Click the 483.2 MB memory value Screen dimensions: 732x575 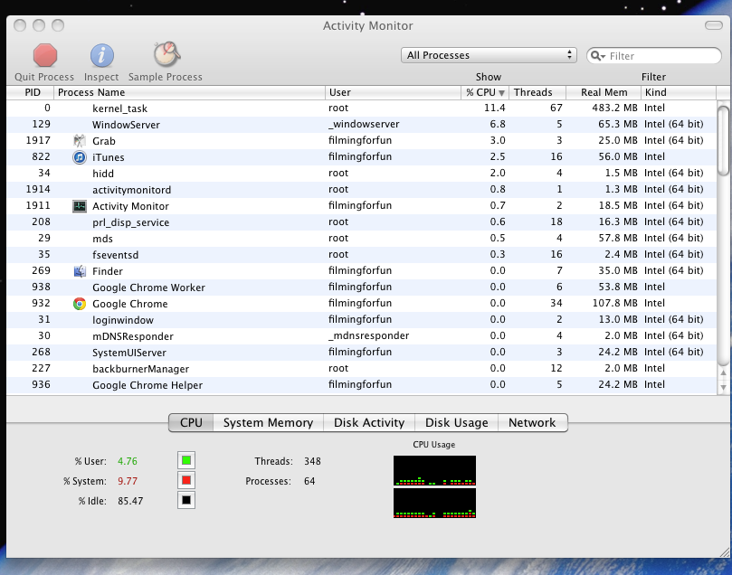click(614, 108)
